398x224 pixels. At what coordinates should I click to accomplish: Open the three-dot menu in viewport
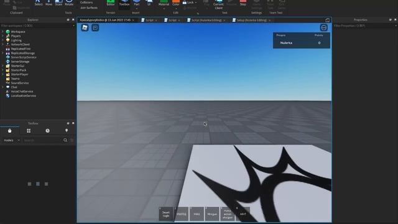point(323,27)
